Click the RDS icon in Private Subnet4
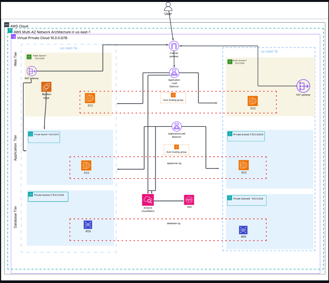This screenshot has width=329, height=283. coord(244,230)
